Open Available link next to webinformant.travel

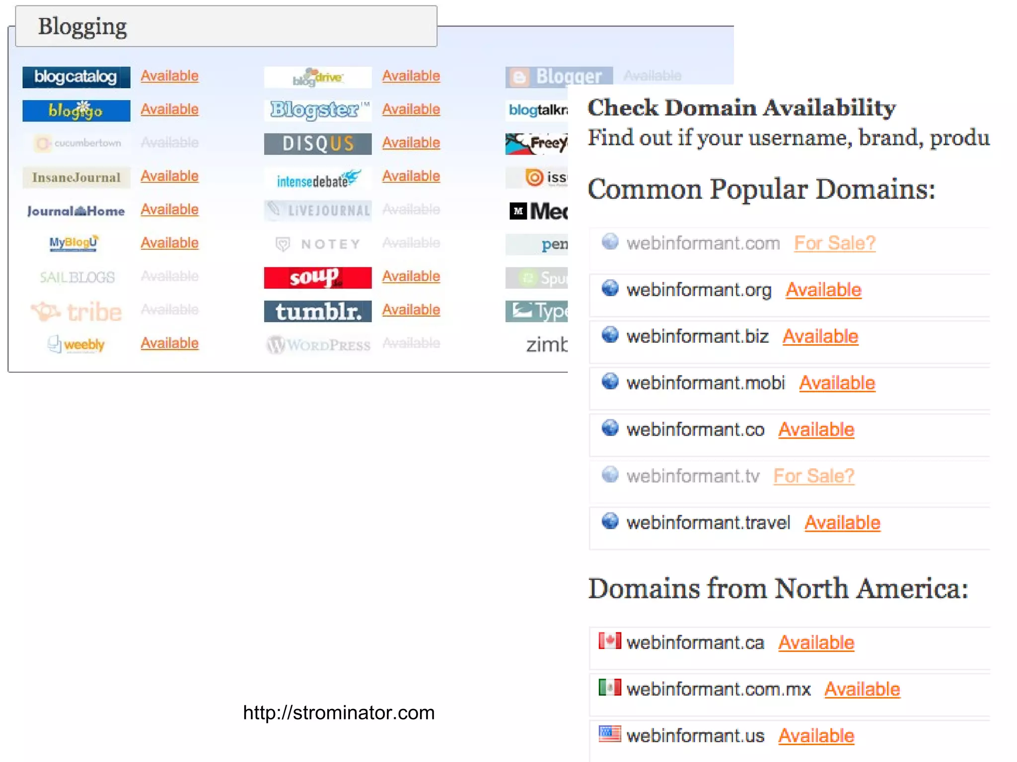842,522
